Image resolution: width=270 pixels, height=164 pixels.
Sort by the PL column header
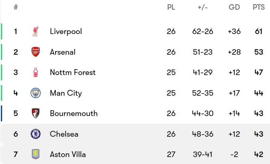[171, 7]
